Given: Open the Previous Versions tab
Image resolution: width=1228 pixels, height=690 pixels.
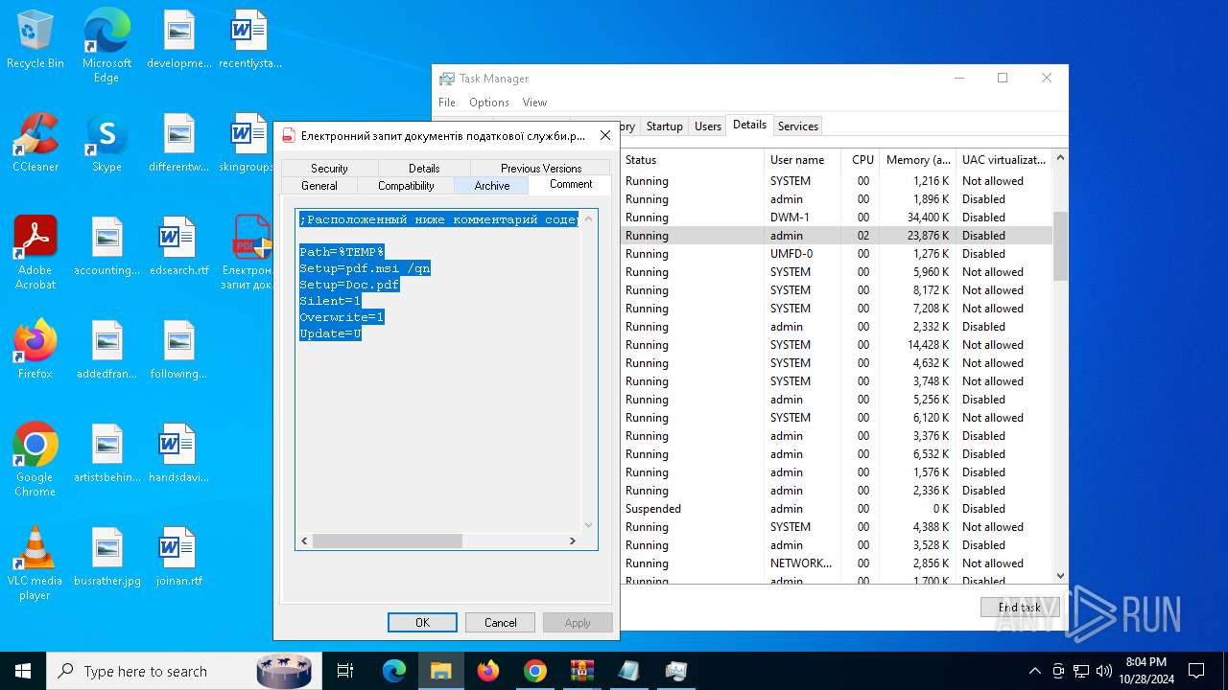Looking at the screenshot, I should [541, 168].
